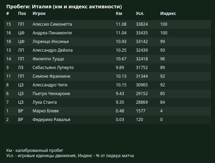Click the Км column header

(x=119, y=14)
